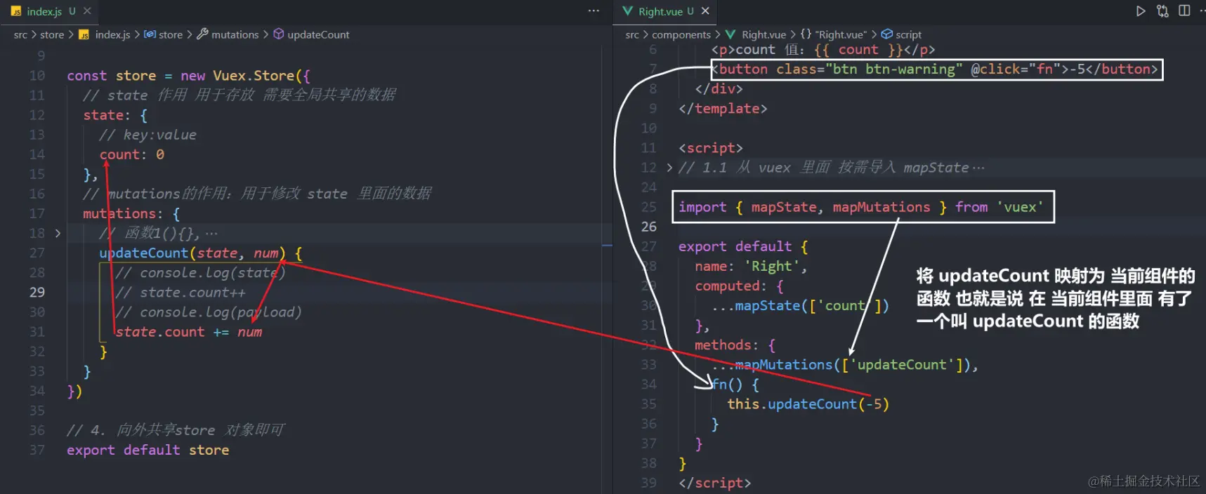Split the editor with the split icon
This screenshot has width=1206, height=494.
pyautogui.click(x=1184, y=11)
